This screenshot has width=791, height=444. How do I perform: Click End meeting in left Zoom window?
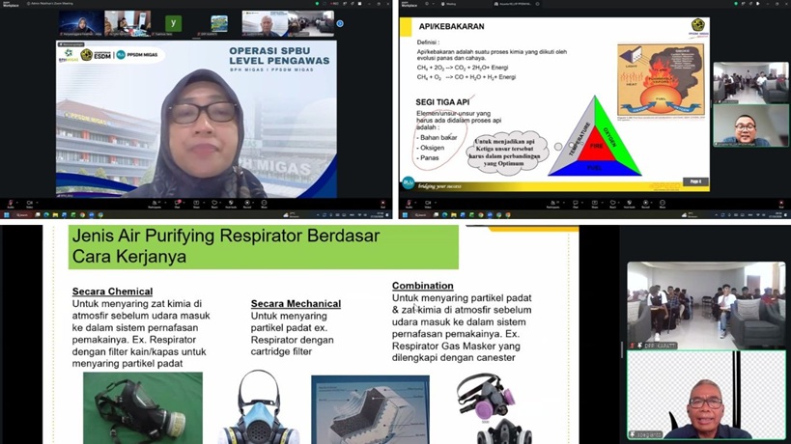[x=382, y=203]
